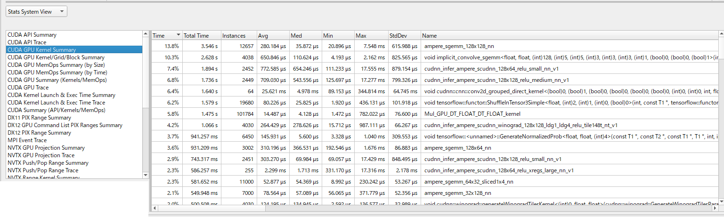Screen dimensions: 724x217
Task: Open the MPI Event Trace report
Action: tap(27, 140)
